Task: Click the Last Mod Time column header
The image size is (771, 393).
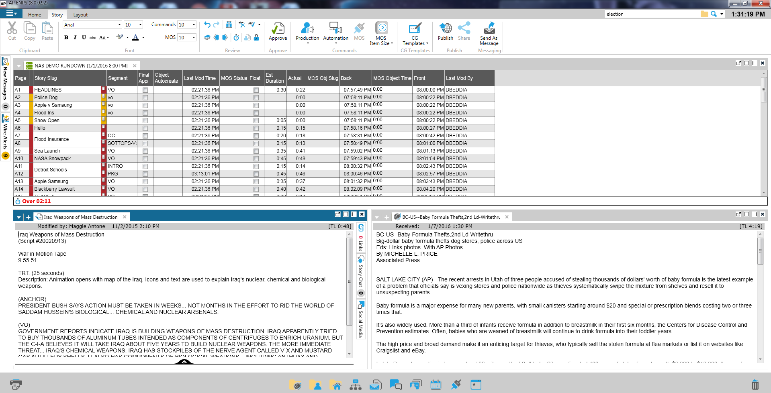Action: (201, 78)
